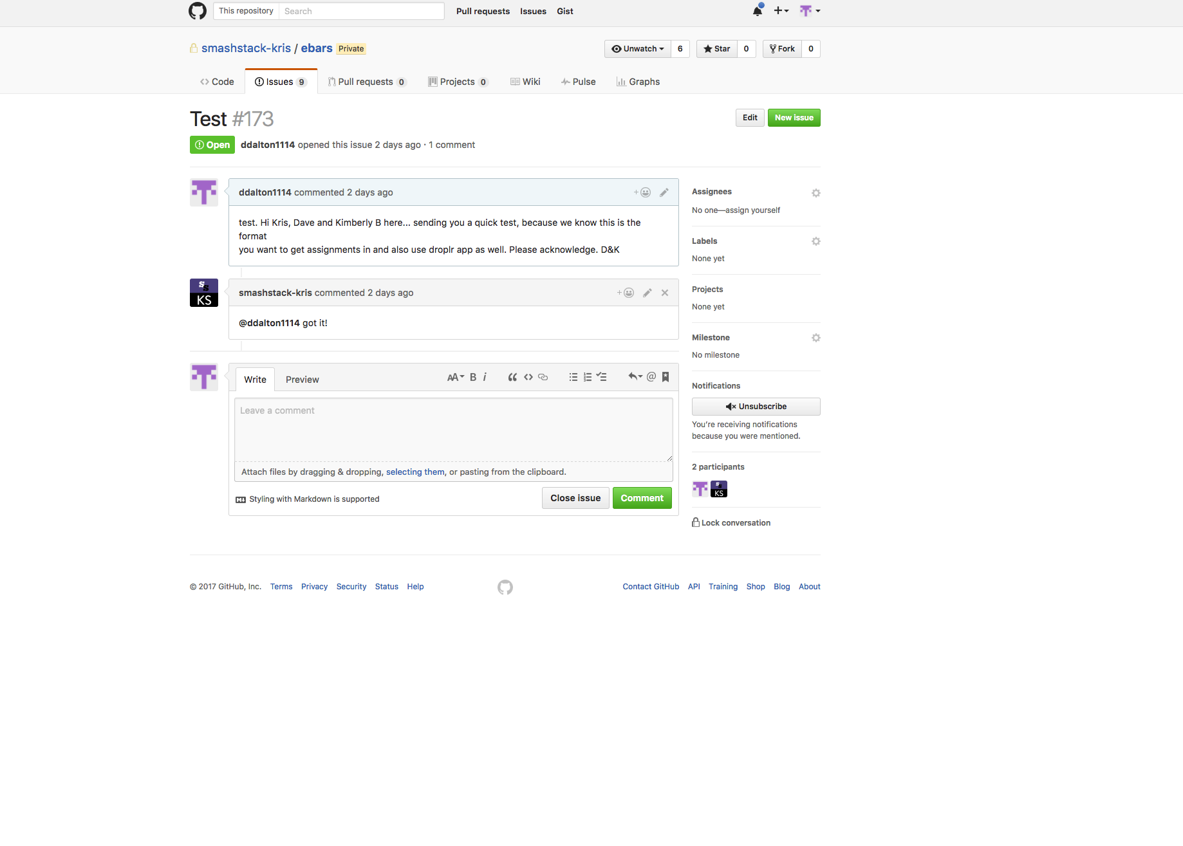Create a New issue
The height and width of the screenshot is (846, 1183).
794,118
